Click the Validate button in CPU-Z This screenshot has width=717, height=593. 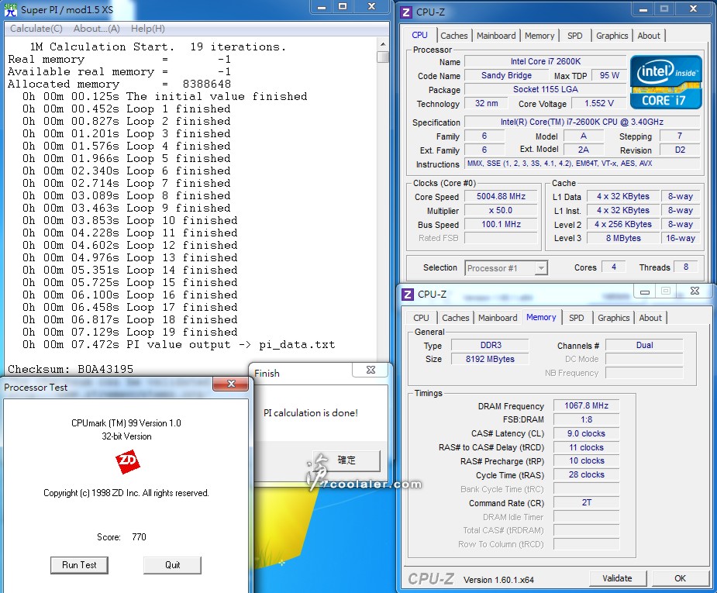617,578
